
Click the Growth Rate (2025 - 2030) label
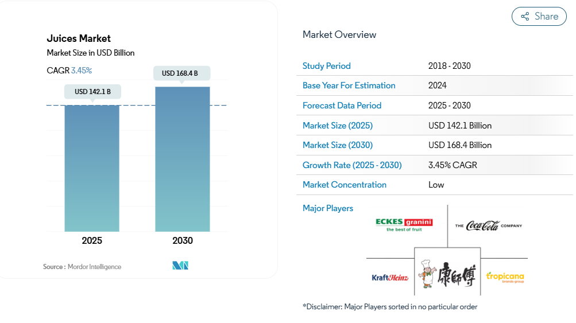click(x=352, y=165)
